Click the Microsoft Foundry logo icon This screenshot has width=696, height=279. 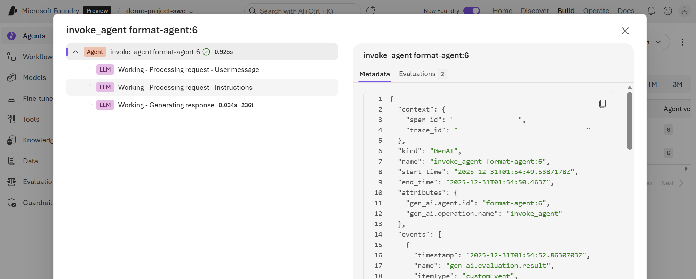click(13, 11)
